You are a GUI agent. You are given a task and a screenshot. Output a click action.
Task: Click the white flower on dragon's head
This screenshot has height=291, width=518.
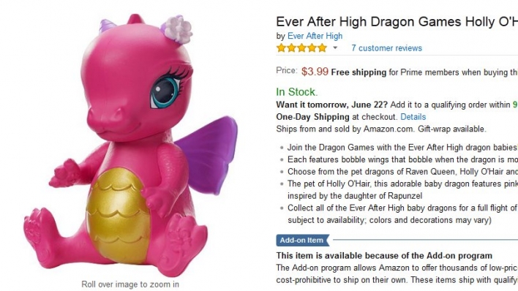[178, 29]
